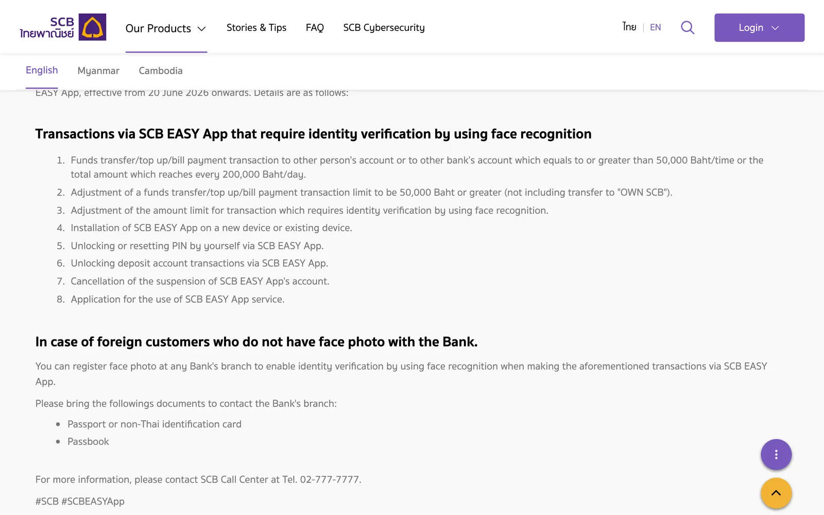Open the search magnifier icon
This screenshot has height=515, width=824.
[x=688, y=27]
